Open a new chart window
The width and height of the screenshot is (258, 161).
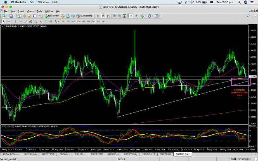[4, 16]
